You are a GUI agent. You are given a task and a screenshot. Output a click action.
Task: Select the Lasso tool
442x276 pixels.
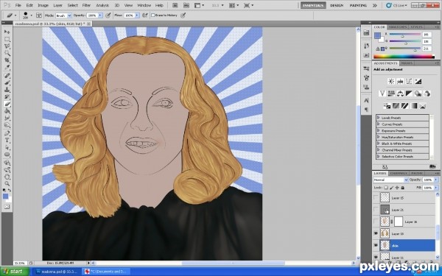7,46
